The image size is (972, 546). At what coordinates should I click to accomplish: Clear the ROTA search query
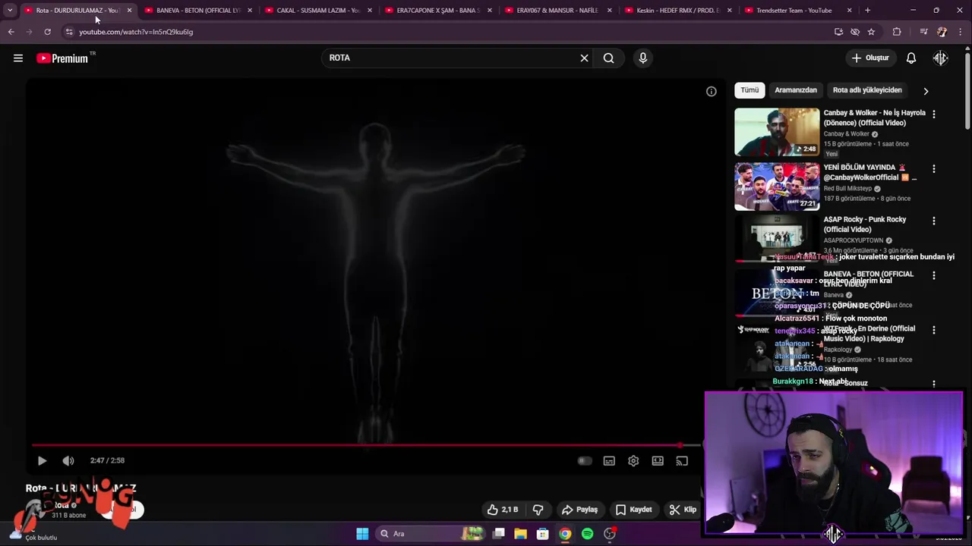(x=584, y=58)
